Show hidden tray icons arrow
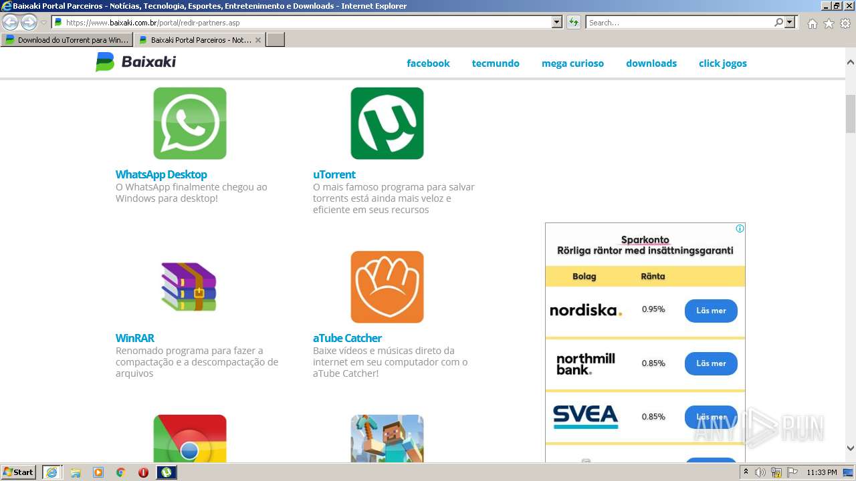The width and height of the screenshot is (856, 481). click(746, 472)
